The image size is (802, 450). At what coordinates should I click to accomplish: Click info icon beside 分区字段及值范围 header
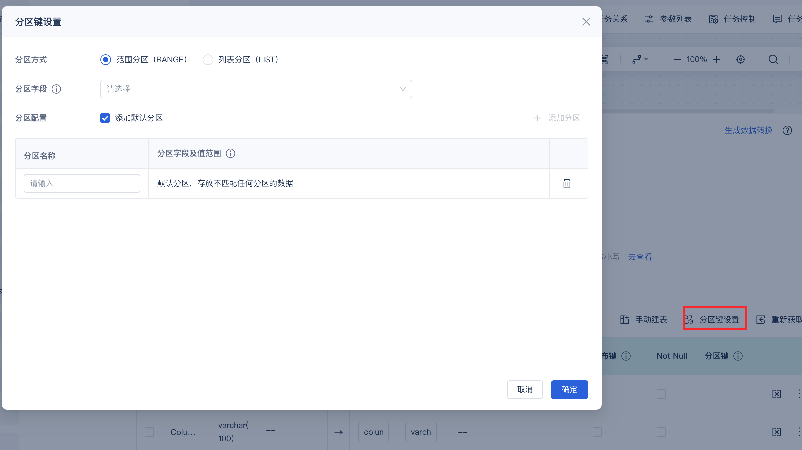point(230,153)
